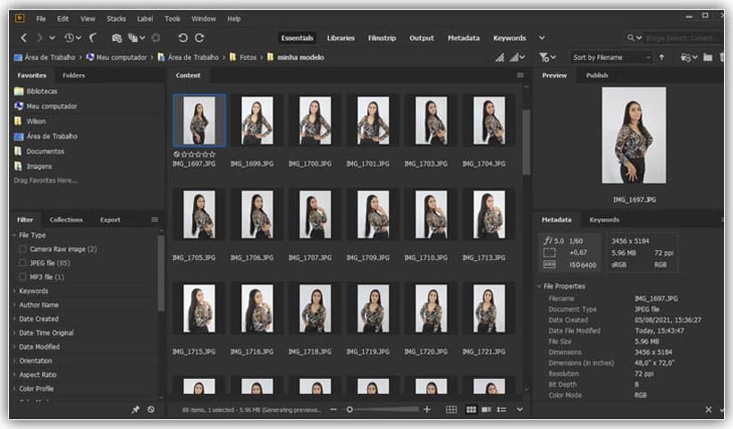Image resolution: width=733 pixels, height=429 pixels.
Task: Click the pin filter icon
Action: [x=136, y=409]
